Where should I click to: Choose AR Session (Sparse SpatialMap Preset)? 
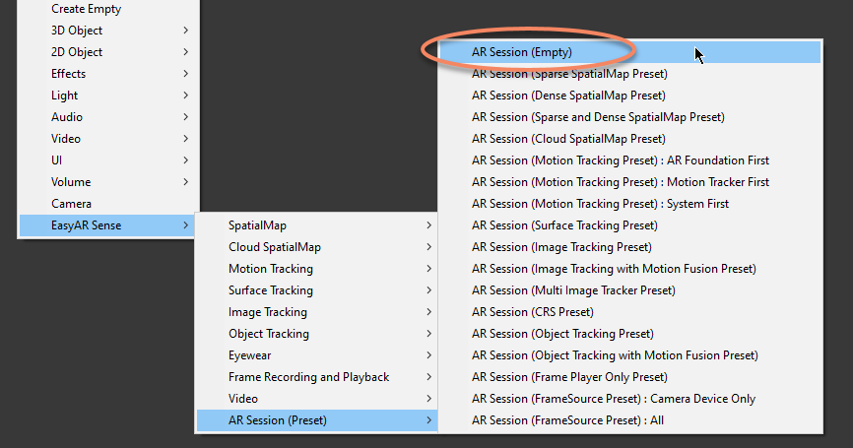(569, 74)
